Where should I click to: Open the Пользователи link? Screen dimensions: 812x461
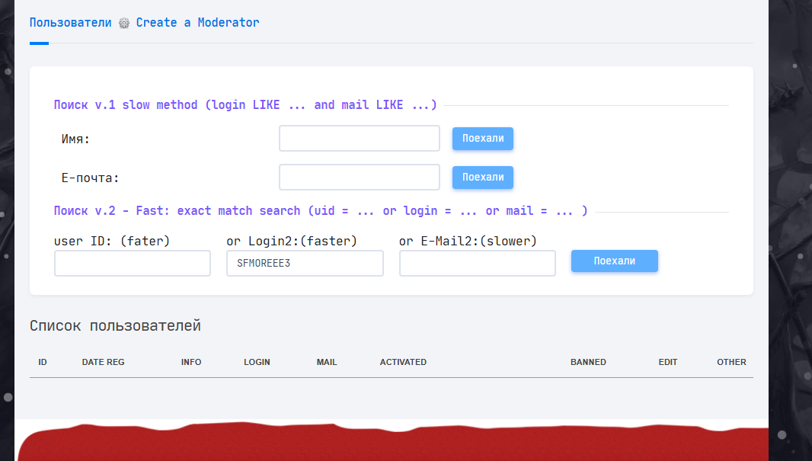[x=70, y=23]
